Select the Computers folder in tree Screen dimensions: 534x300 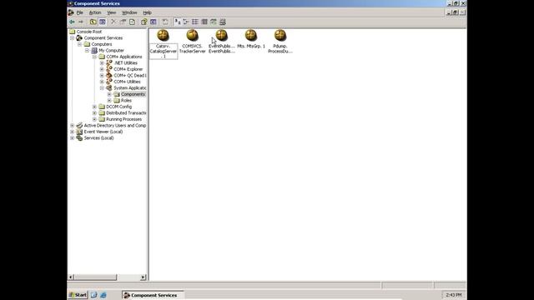click(102, 44)
